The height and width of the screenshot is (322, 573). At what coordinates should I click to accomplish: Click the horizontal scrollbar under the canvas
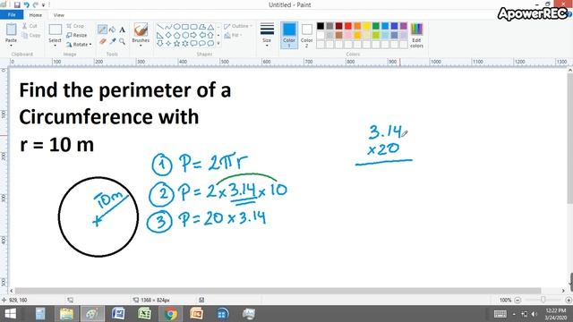point(278,291)
